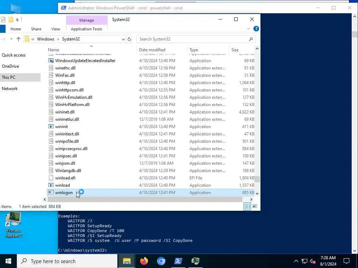
Task: Open the blue File menu tab
Action: pyautogui.click(x=3, y=29)
